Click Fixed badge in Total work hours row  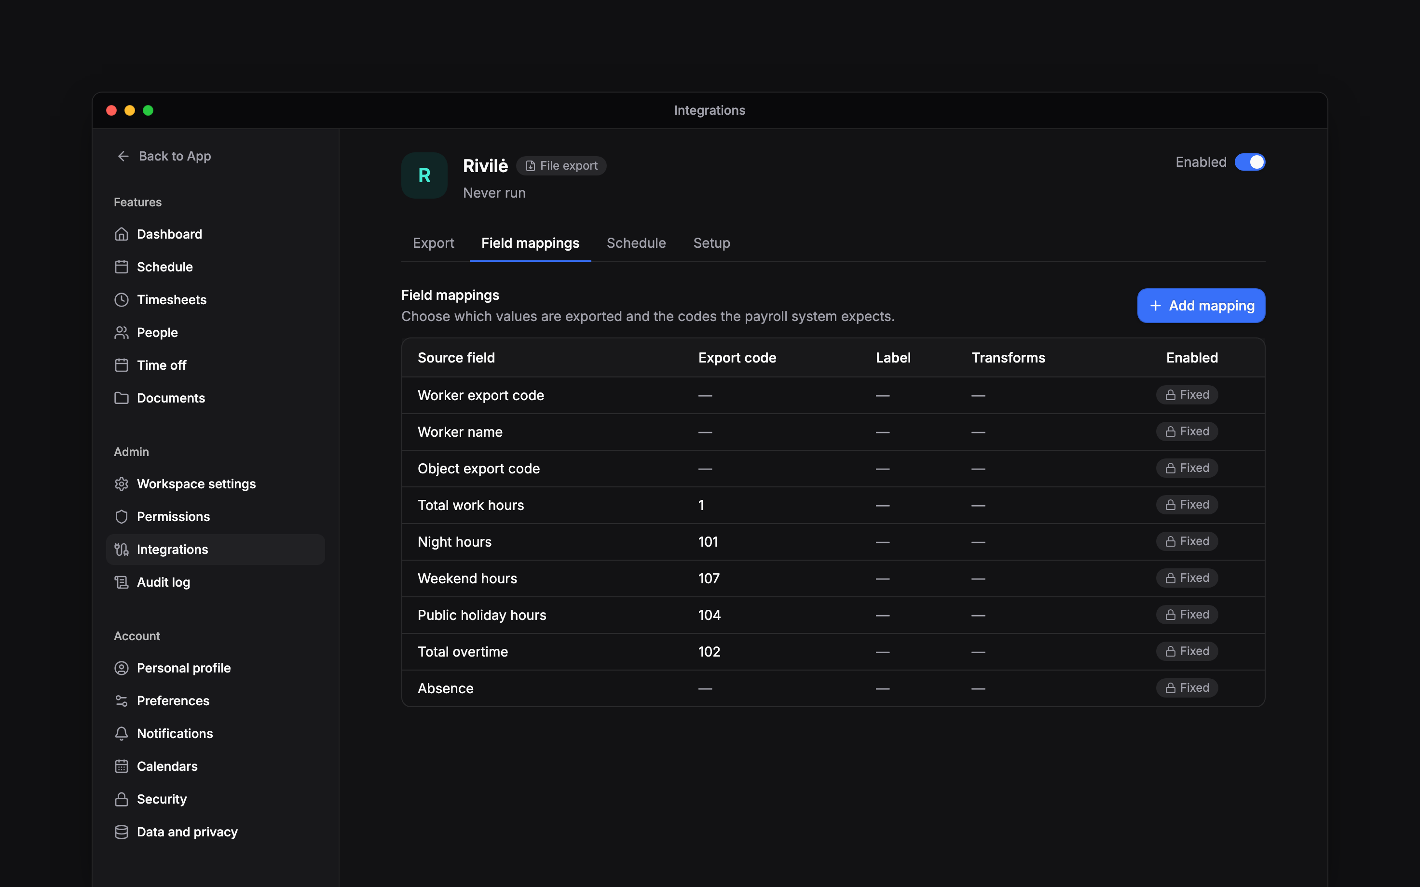tap(1187, 505)
